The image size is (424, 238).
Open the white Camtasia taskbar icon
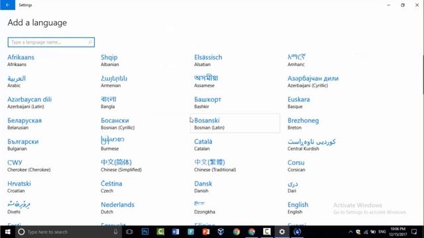point(266,231)
